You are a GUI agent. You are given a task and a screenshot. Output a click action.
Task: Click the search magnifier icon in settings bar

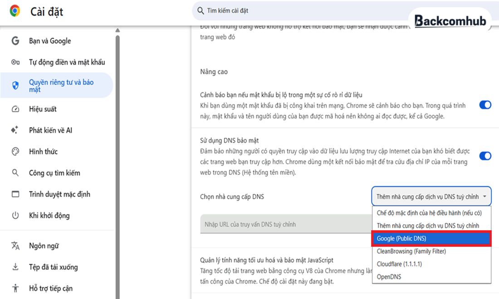pyautogui.click(x=201, y=11)
